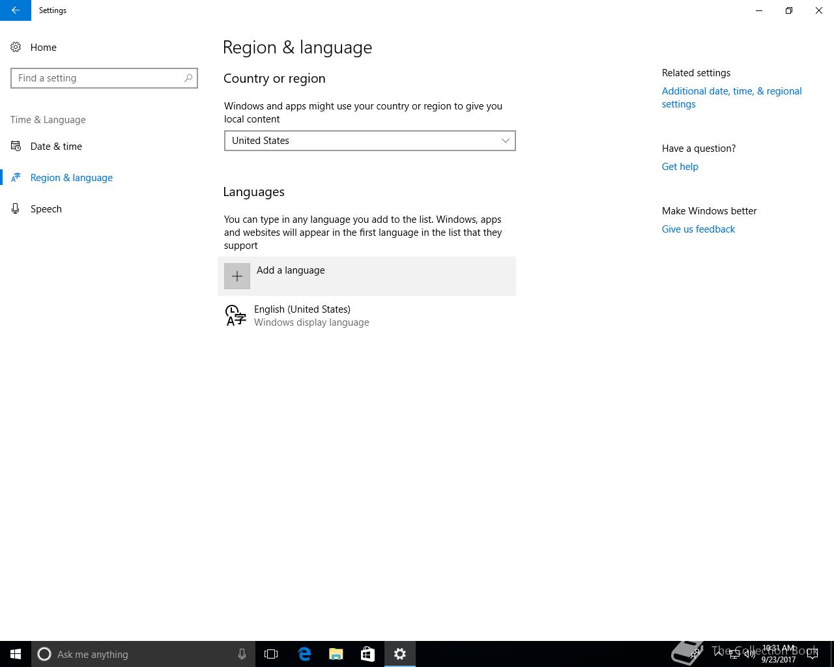This screenshot has height=667, width=834.
Task: Click the volume speaker tray icon
Action: click(749, 654)
